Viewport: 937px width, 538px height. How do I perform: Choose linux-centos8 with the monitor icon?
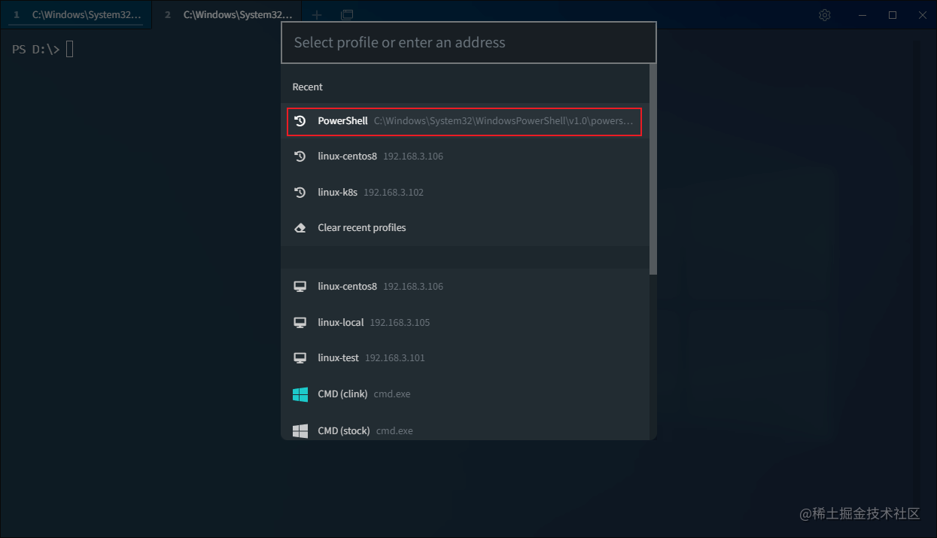tap(464, 287)
